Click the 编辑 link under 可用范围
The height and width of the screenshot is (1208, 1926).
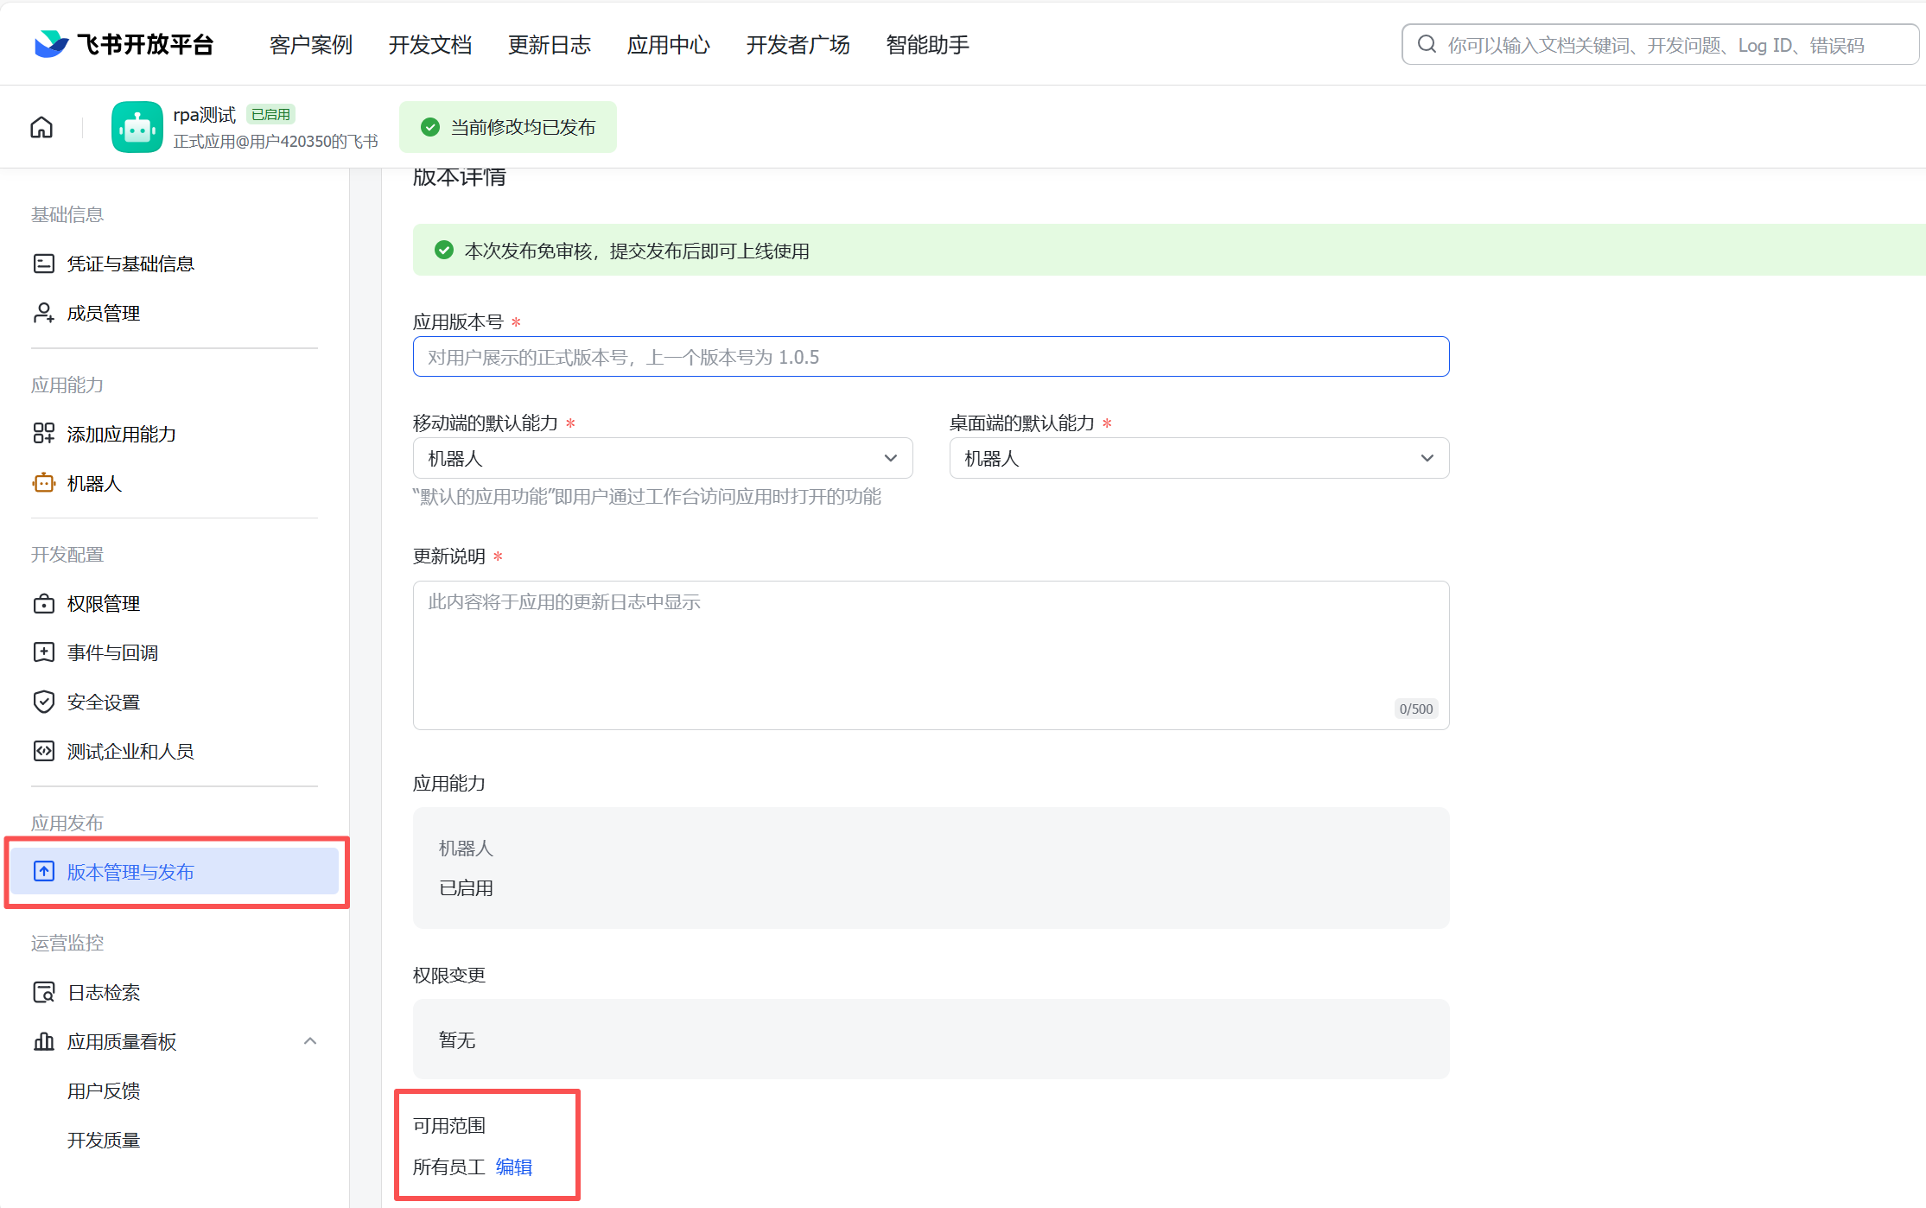tap(513, 1167)
